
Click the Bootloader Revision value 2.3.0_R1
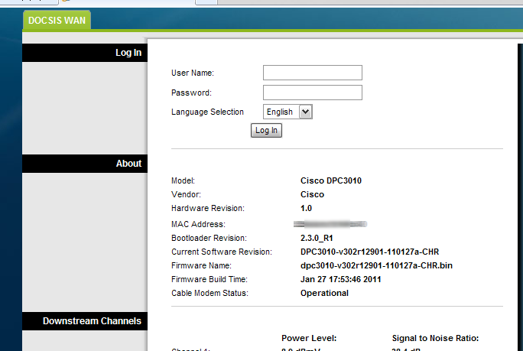317,239
